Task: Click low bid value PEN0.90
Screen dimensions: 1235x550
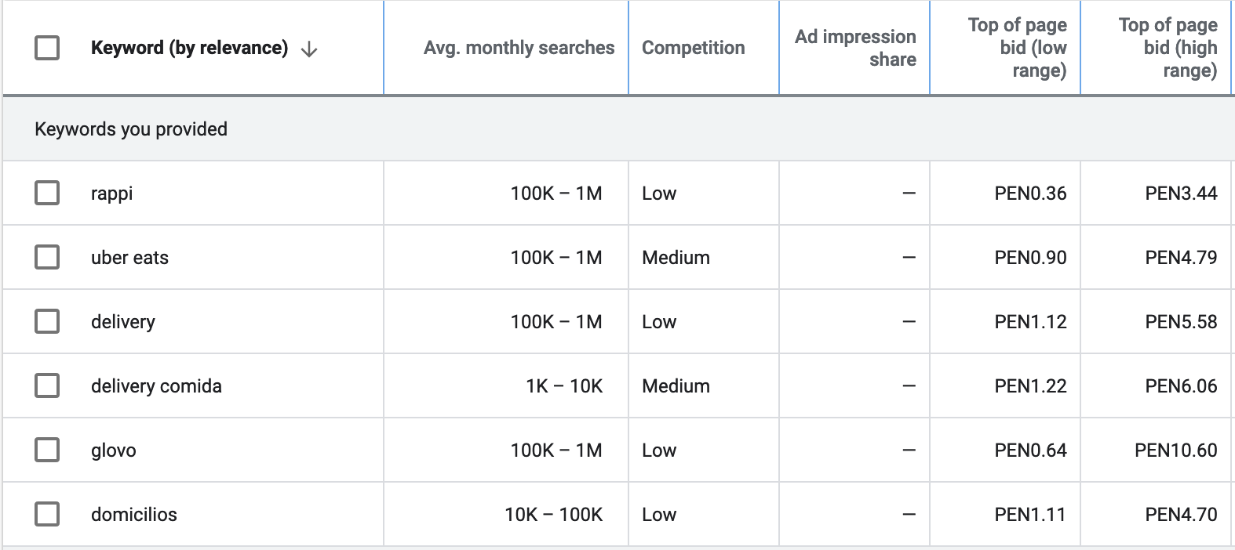Action: 1030,258
